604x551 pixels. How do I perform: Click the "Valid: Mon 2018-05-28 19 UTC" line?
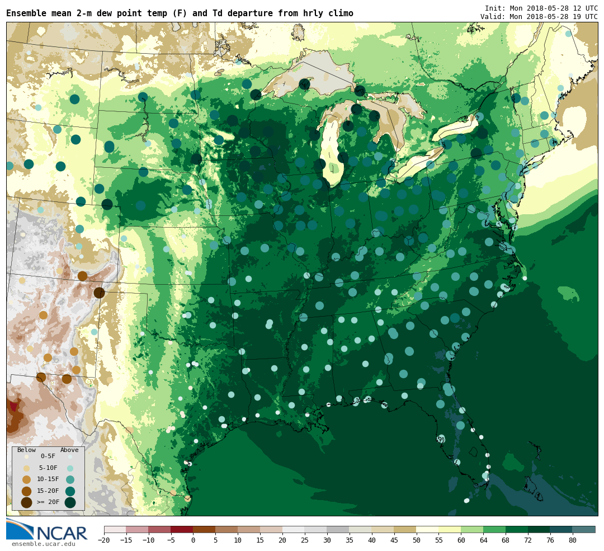pyautogui.click(x=539, y=17)
